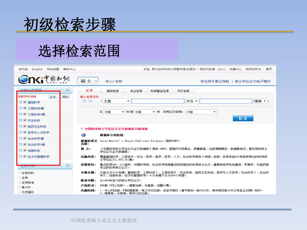This screenshot has height=230, width=307.
Task: Click the plus icon under search conditions
Action: pyautogui.click(x=85, y=101)
